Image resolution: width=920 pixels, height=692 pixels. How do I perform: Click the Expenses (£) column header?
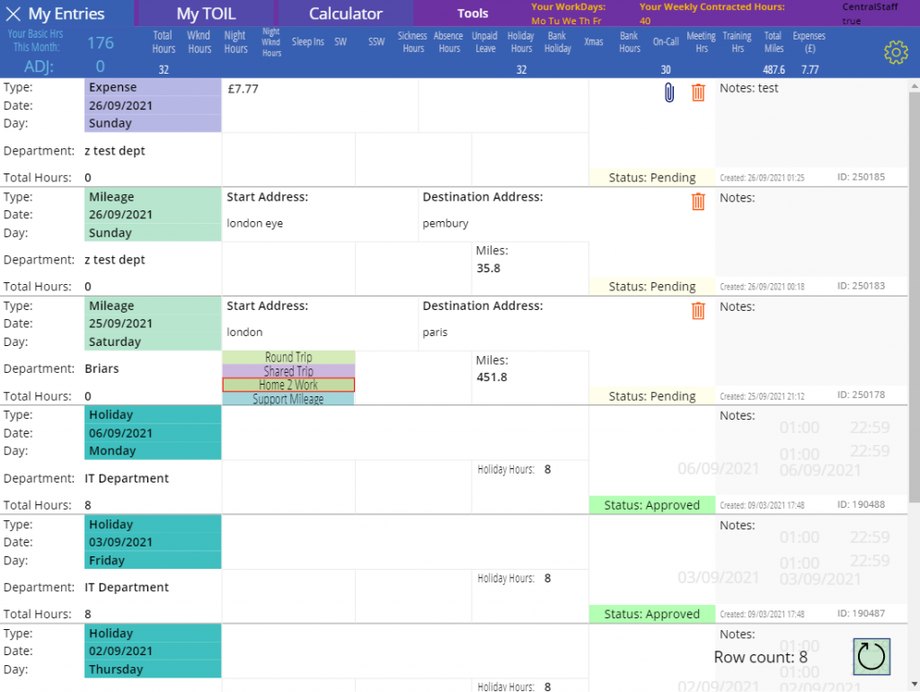coord(809,42)
